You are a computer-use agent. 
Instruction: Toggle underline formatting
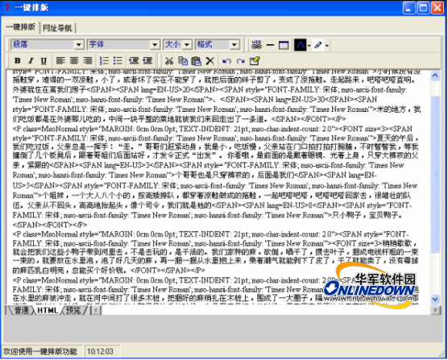44,60
